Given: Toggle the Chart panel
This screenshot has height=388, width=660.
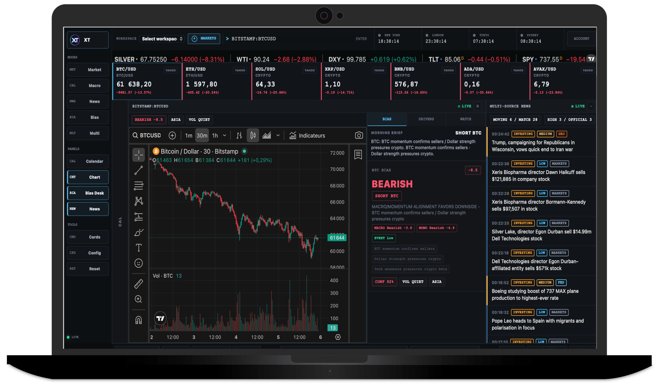Looking at the screenshot, I should pyautogui.click(x=88, y=177).
